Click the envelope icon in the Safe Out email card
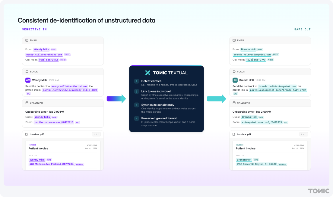This screenshot has width=333, height=197. [234, 40]
